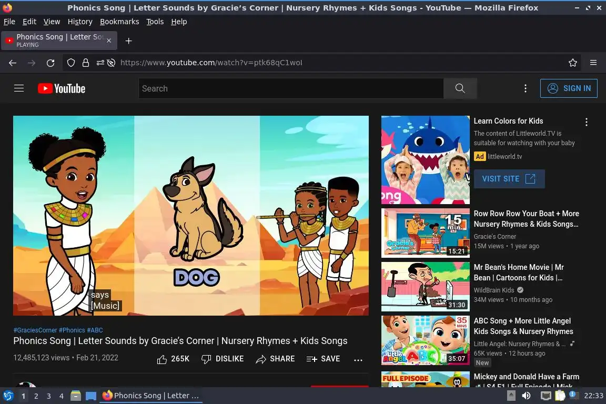The height and width of the screenshot is (404, 606).
Task: Click the Firefox forward arrow
Action: click(32, 63)
